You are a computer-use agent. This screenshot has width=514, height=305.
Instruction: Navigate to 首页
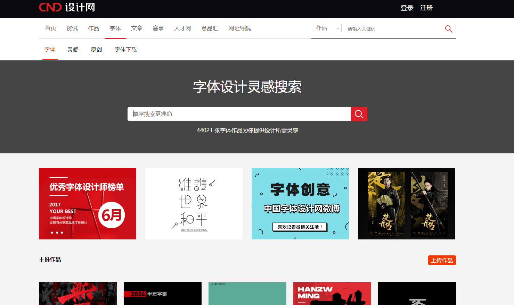pos(50,28)
